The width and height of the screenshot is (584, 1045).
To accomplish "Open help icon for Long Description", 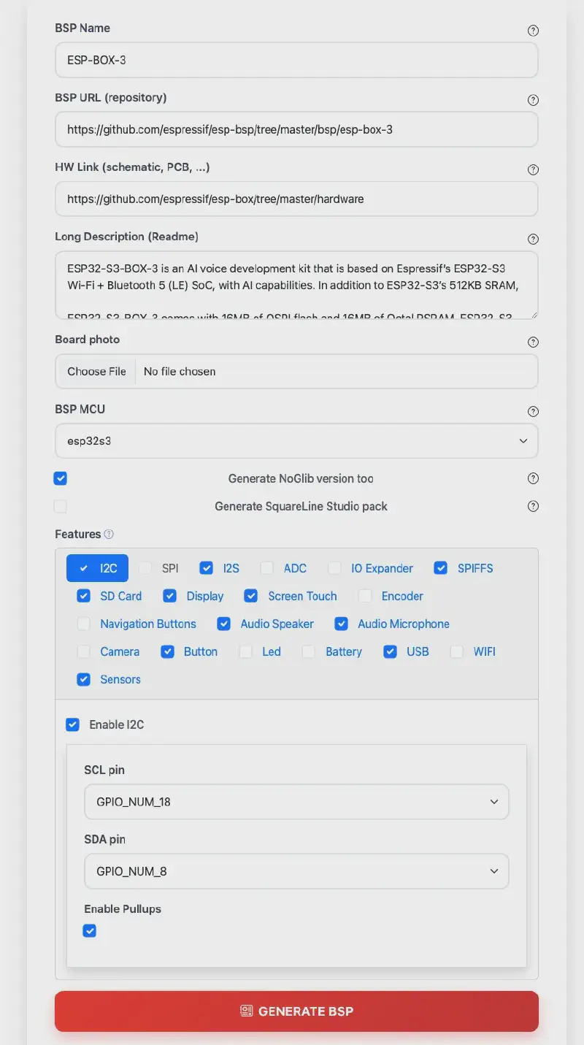I will pos(533,239).
